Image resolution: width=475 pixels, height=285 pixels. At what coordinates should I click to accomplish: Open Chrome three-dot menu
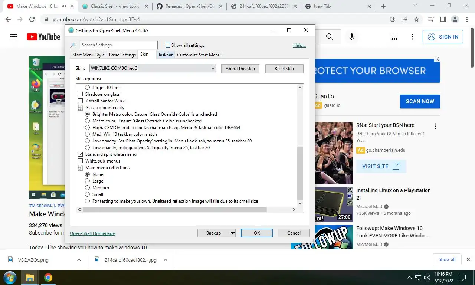466,19
